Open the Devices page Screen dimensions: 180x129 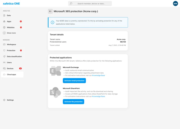(x=10, y=68)
